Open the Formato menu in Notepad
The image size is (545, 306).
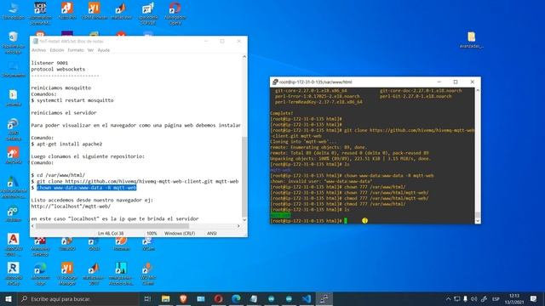point(76,50)
